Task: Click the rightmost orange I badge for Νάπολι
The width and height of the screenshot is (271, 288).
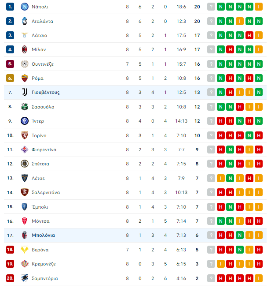Action: coord(259,7)
